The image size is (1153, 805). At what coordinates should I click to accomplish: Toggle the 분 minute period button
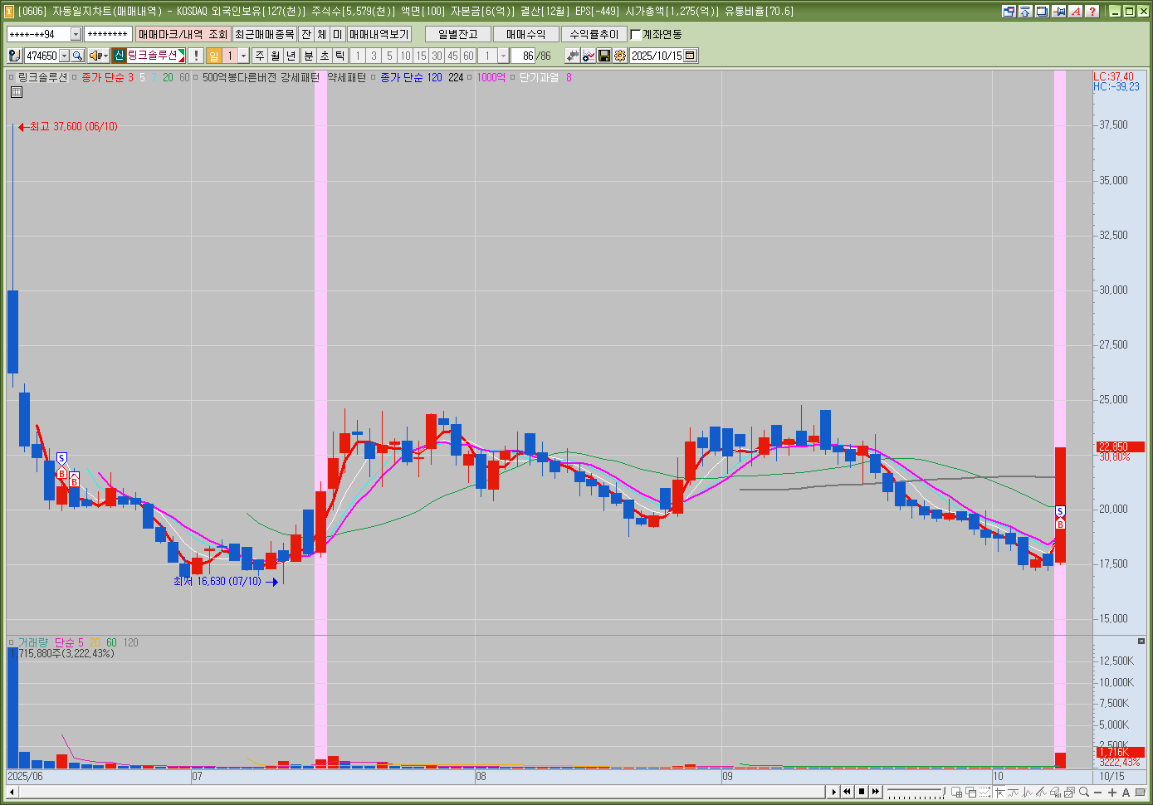(x=309, y=56)
